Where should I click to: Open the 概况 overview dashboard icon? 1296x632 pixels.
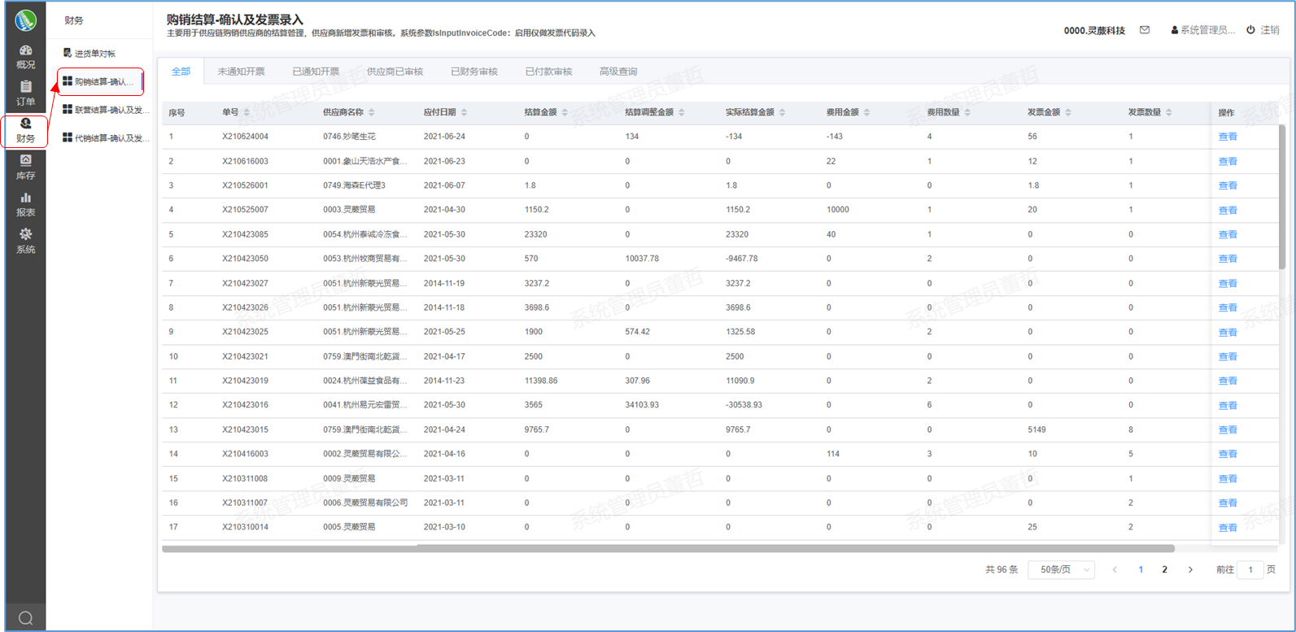(x=25, y=51)
